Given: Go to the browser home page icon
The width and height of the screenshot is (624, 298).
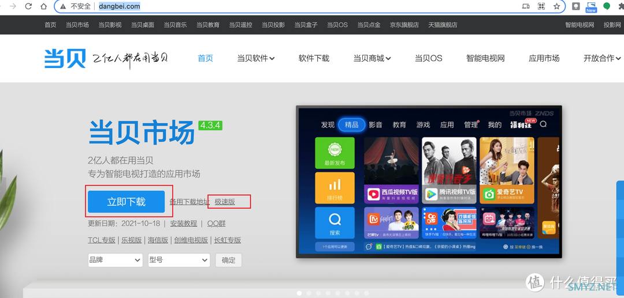Looking at the screenshot, I should pos(44,6).
